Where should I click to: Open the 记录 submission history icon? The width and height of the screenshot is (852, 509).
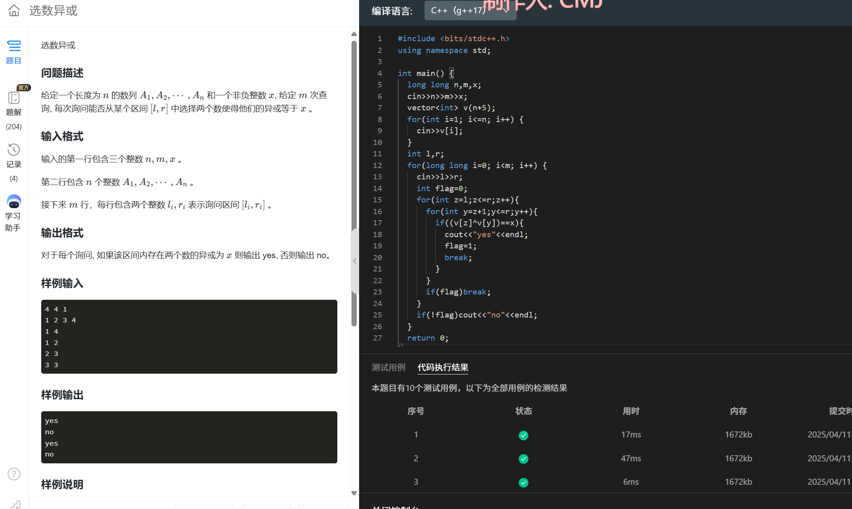(14, 150)
